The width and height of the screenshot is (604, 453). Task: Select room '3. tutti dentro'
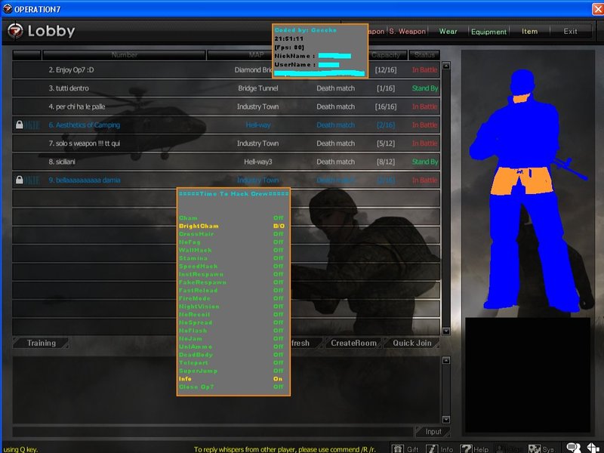[226, 88]
